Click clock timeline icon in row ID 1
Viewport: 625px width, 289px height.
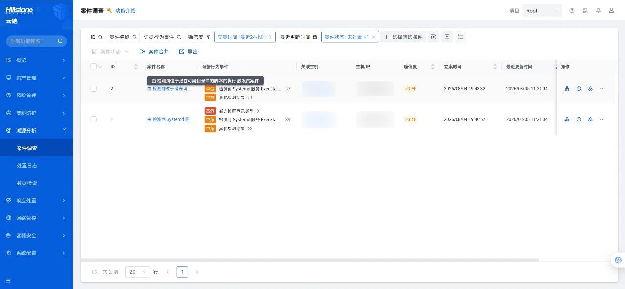pos(579,119)
